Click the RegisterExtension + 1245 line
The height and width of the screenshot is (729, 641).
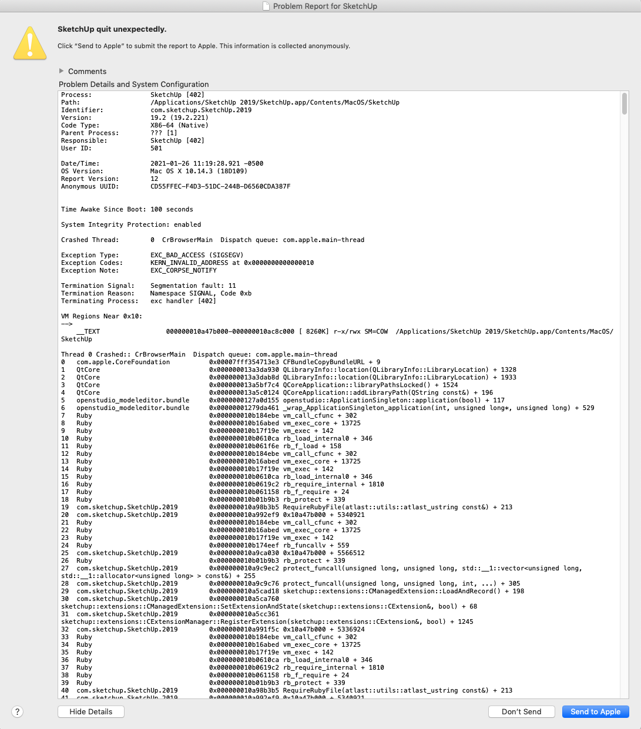[x=267, y=622]
